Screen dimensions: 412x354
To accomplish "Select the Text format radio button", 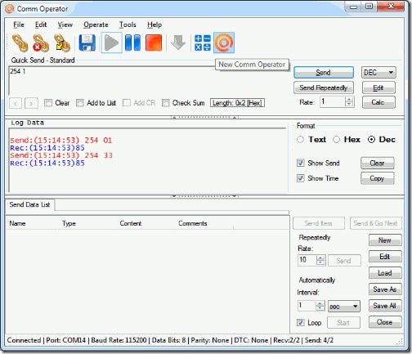I will 300,140.
